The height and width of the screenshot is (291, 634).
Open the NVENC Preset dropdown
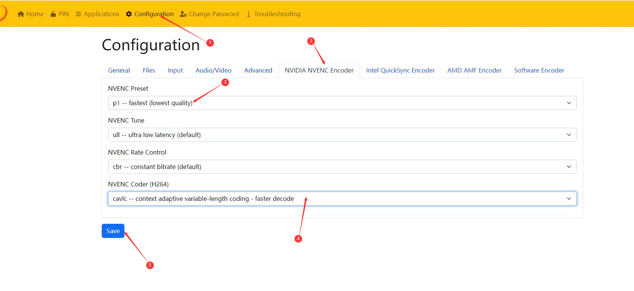click(x=342, y=103)
